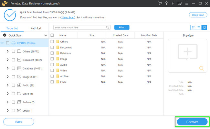Check the Database (14021) tree checkbox

13,68
